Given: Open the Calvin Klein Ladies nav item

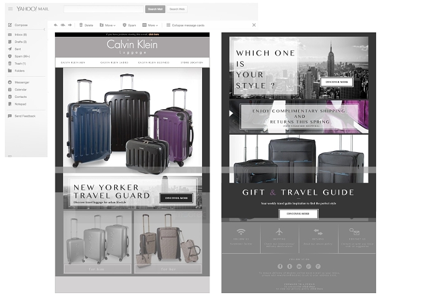Looking at the screenshot, I should [114, 62].
